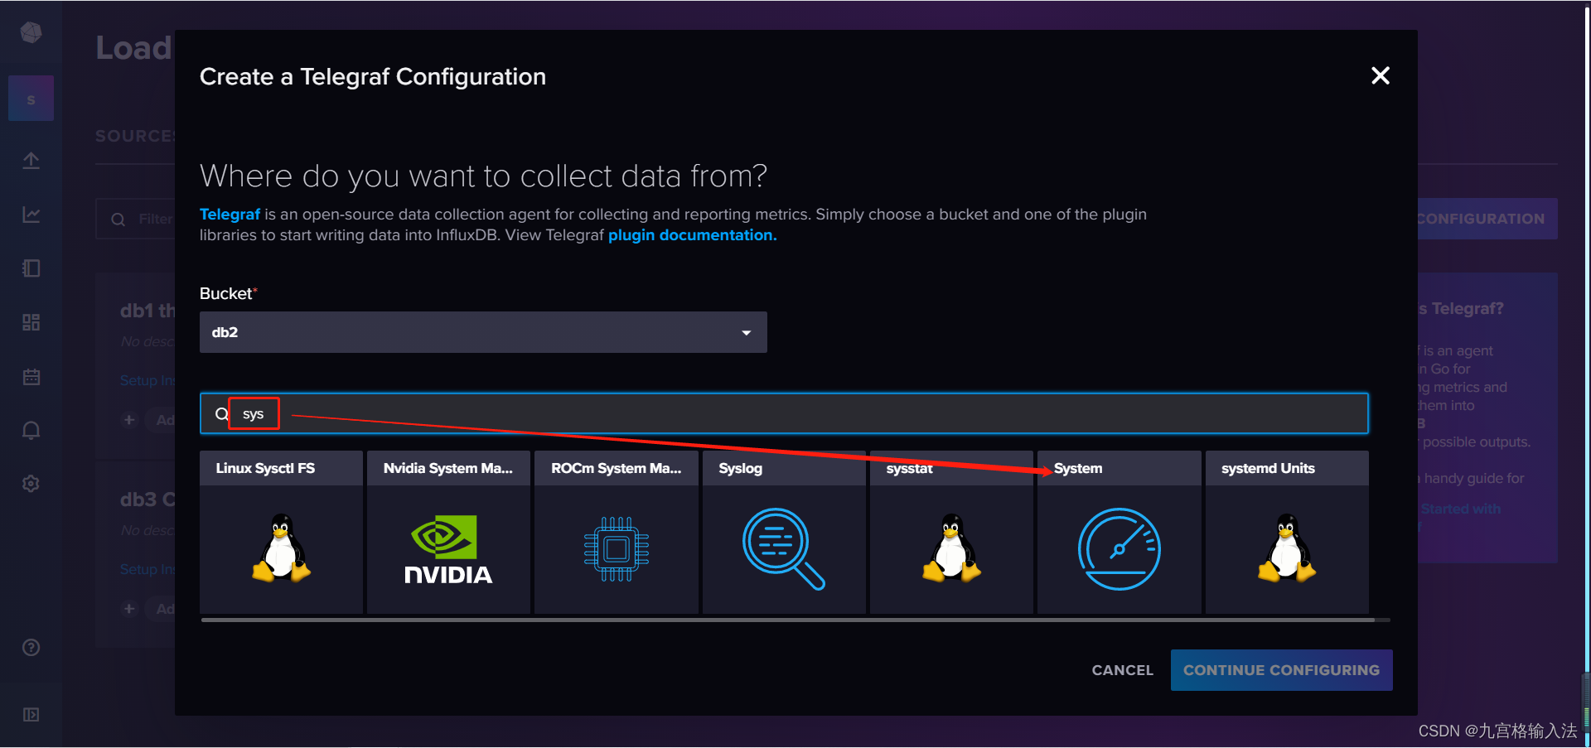Screen dimensions: 1591x748
Task: Open the plugin documentation link
Action: point(692,235)
